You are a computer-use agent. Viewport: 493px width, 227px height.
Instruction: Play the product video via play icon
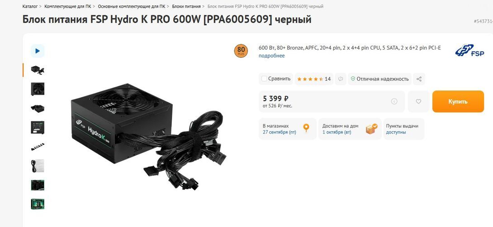[x=38, y=51]
